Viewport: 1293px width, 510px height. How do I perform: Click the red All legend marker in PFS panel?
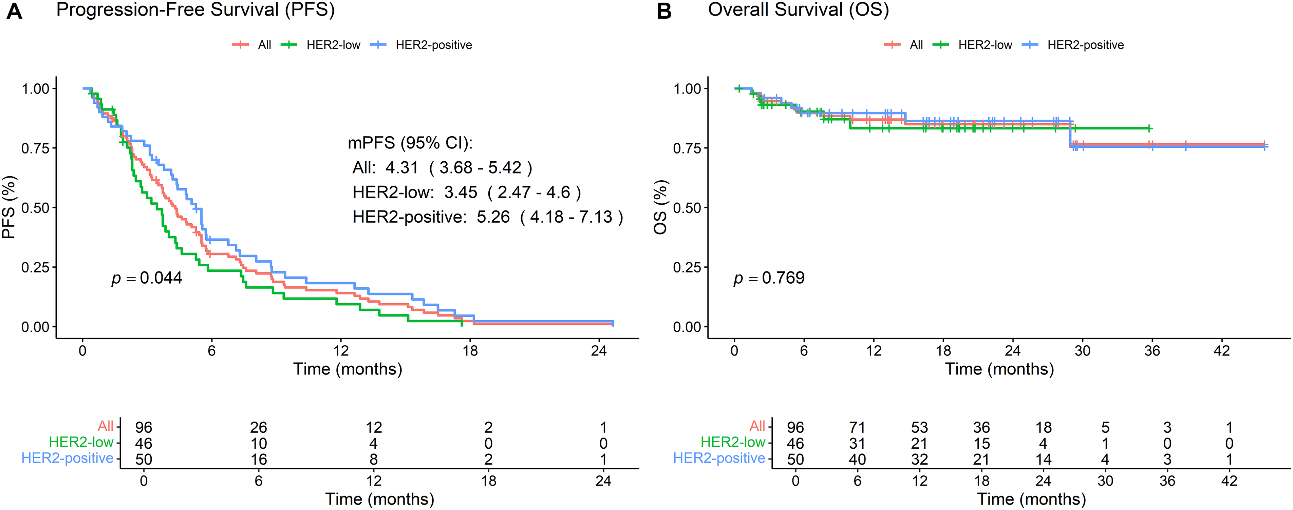click(x=240, y=45)
